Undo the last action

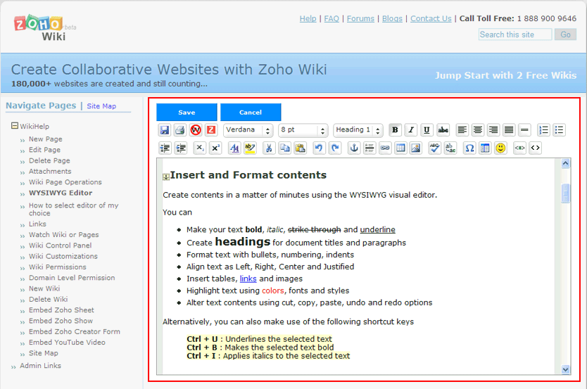click(319, 148)
